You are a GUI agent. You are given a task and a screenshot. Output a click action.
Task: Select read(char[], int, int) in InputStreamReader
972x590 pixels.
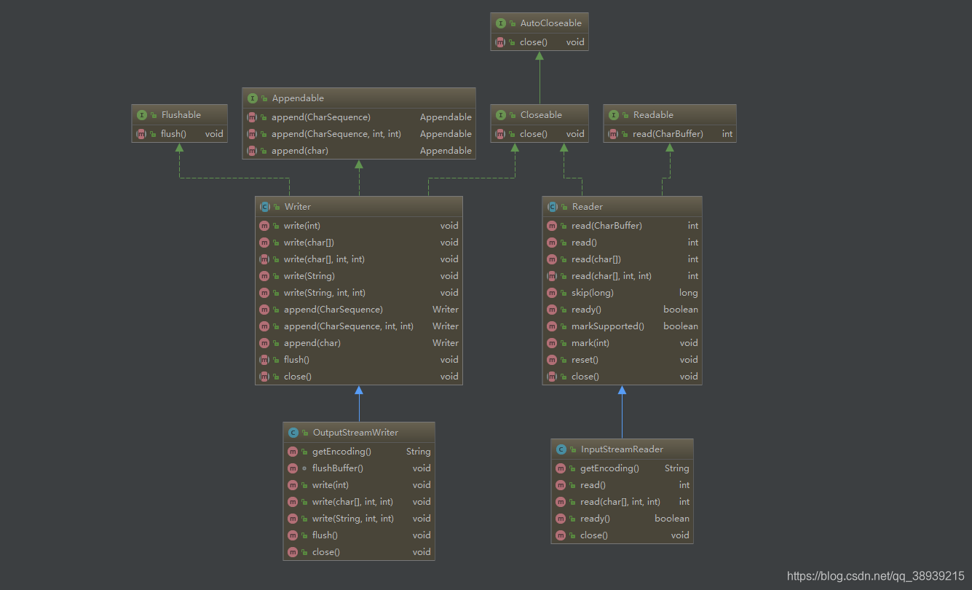pos(622,502)
